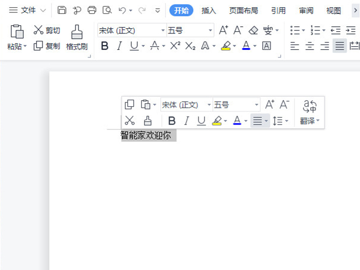Screen dimensions: 360x270
Task: Toggle Italic in the floating mini toolbar
Action: pyautogui.click(x=187, y=121)
